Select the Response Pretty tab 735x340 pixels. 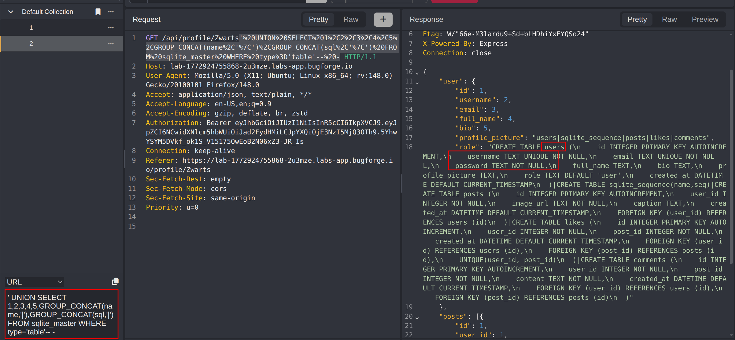coord(637,19)
